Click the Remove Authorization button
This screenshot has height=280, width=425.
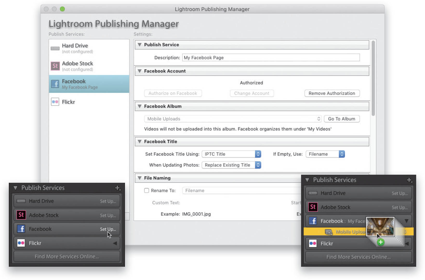[332, 93]
